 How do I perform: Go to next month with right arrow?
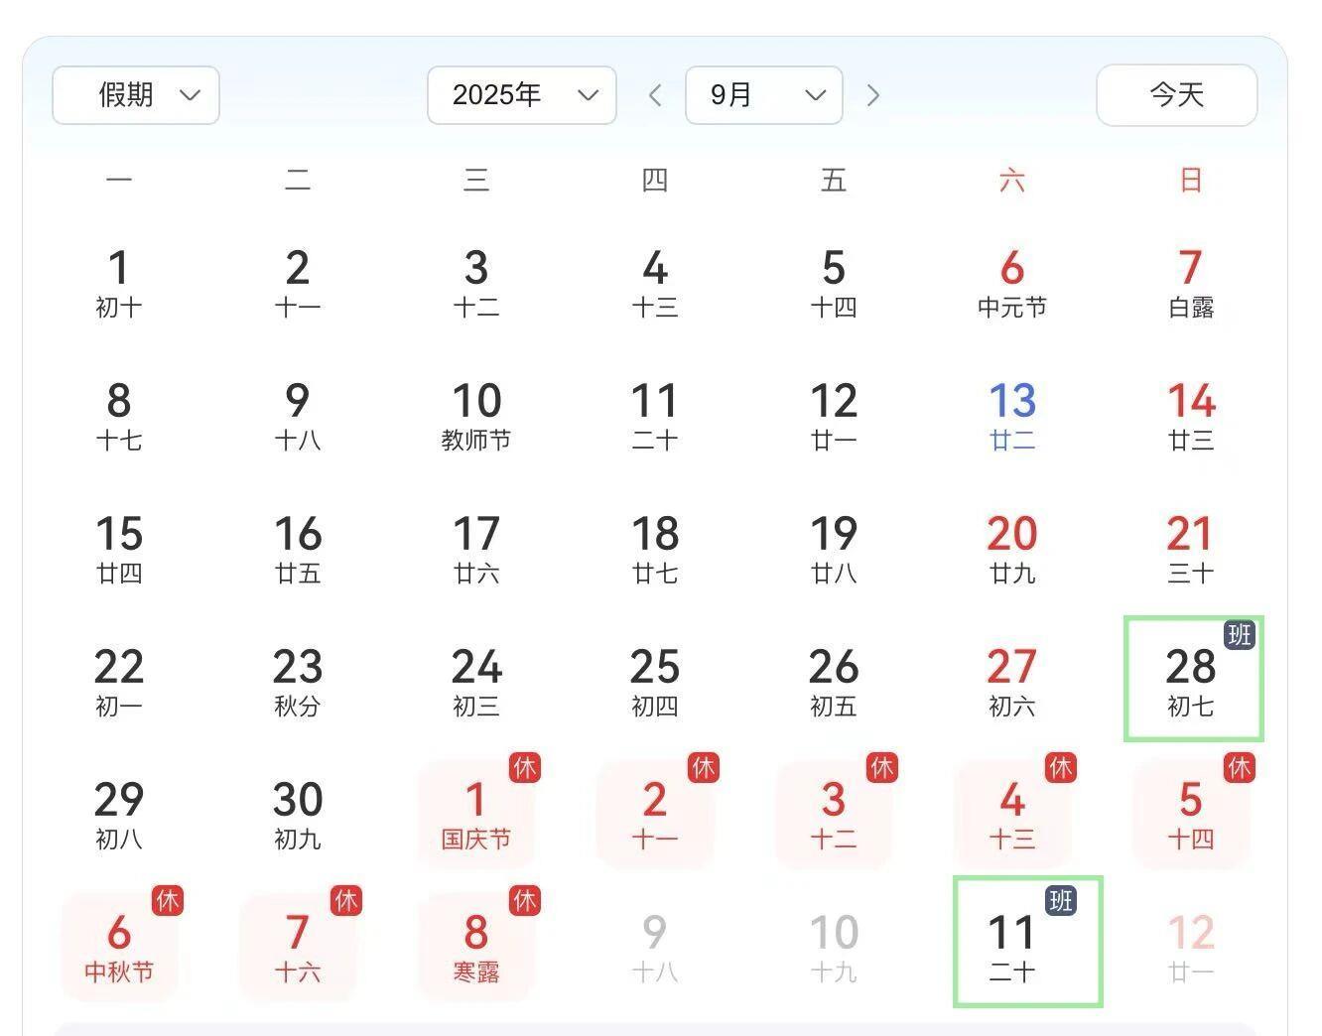click(x=873, y=95)
